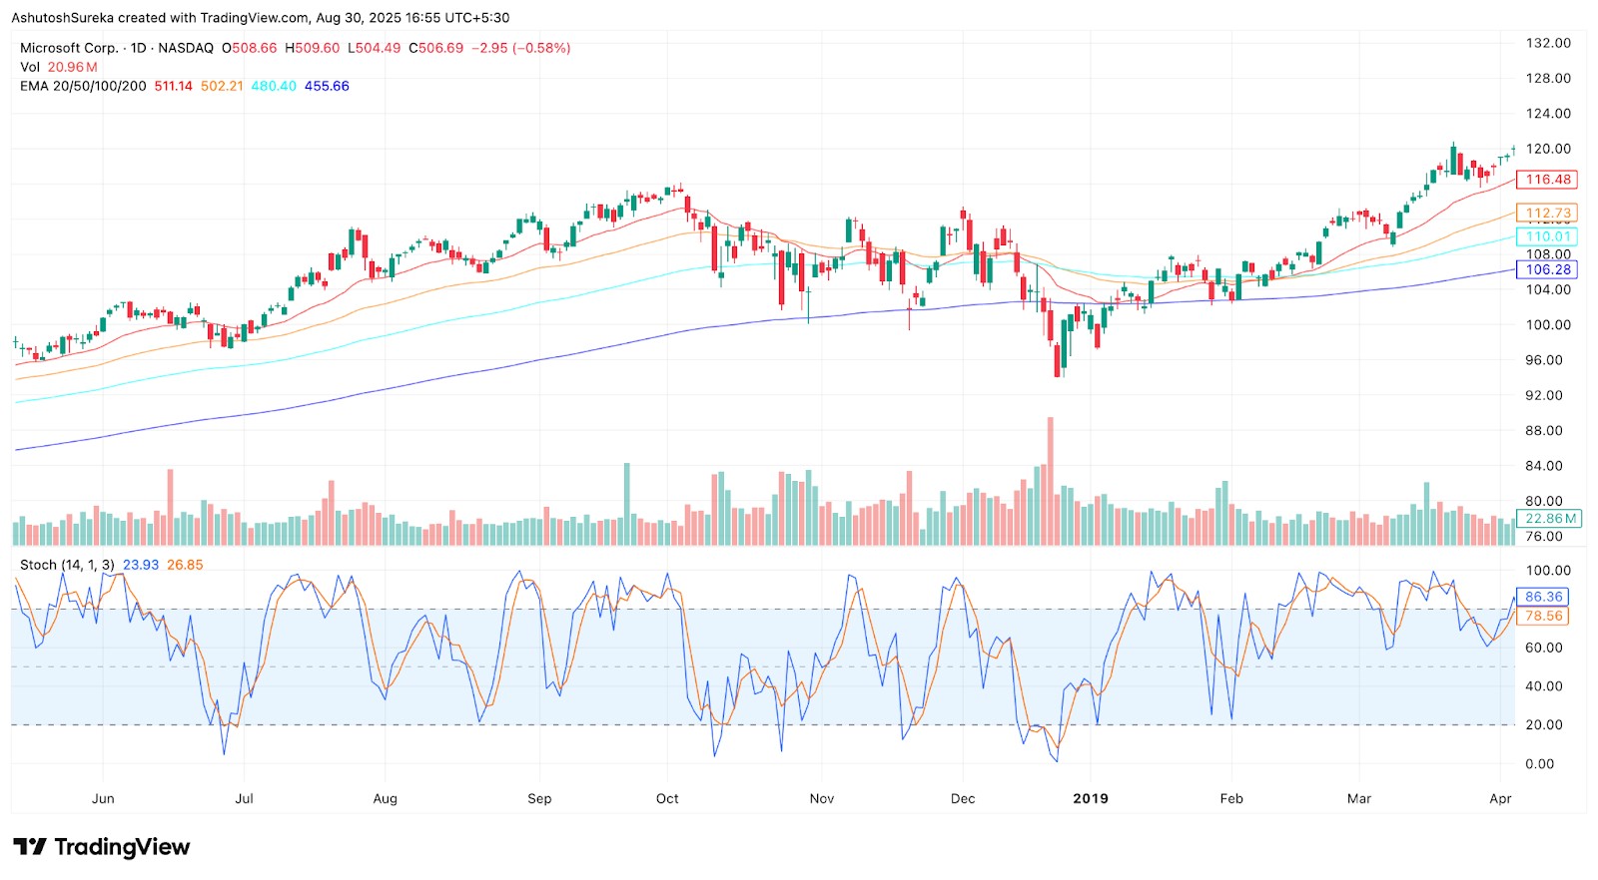Select the Jun marker on time axis
This screenshot has width=1598, height=880.
click(103, 799)
